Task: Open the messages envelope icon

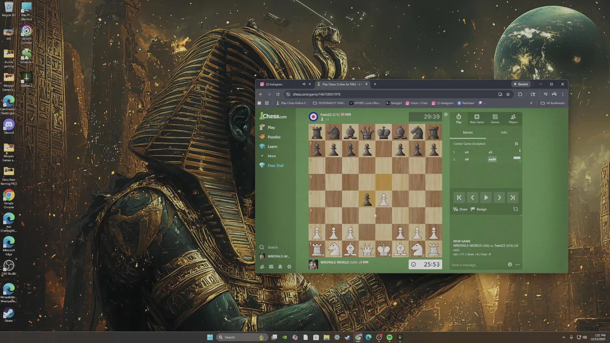Action: (x=271, y=266)
